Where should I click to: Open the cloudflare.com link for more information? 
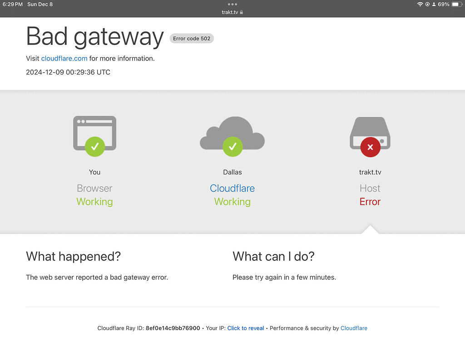coord(64,58)
